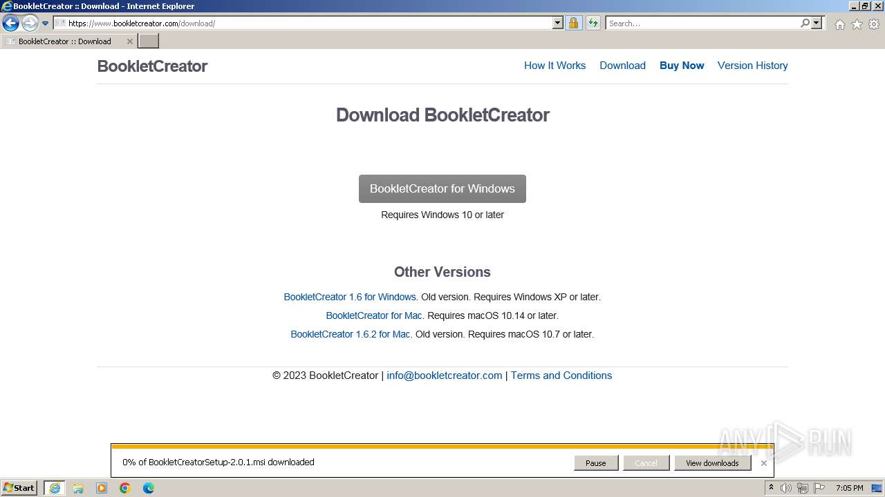Image resolution: width=885 pixels, height=497 pixels.
Task: Open a new blank tab
Action: point(149,41)
